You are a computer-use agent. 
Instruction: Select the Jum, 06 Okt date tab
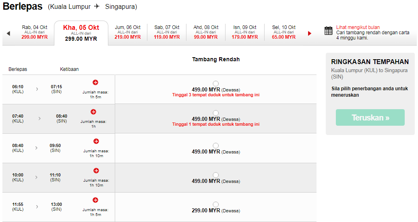[128, 32]
